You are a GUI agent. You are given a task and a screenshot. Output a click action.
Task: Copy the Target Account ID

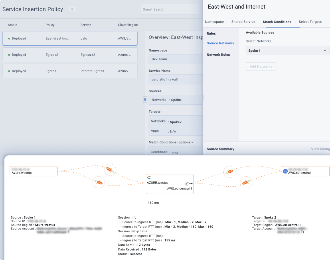click(x=302, y=232)
